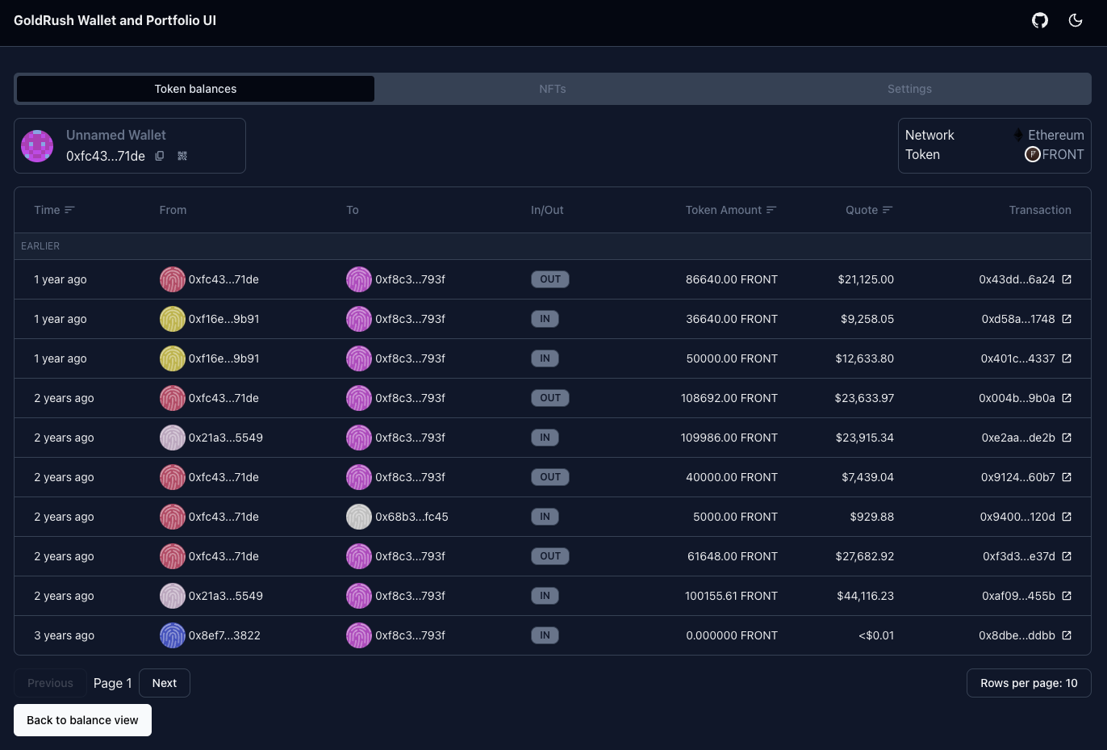Open transaction 0x8dbe...ddbb via external link icon
The height and width of the screenshot is (750, 1107).
[1067, 635]
